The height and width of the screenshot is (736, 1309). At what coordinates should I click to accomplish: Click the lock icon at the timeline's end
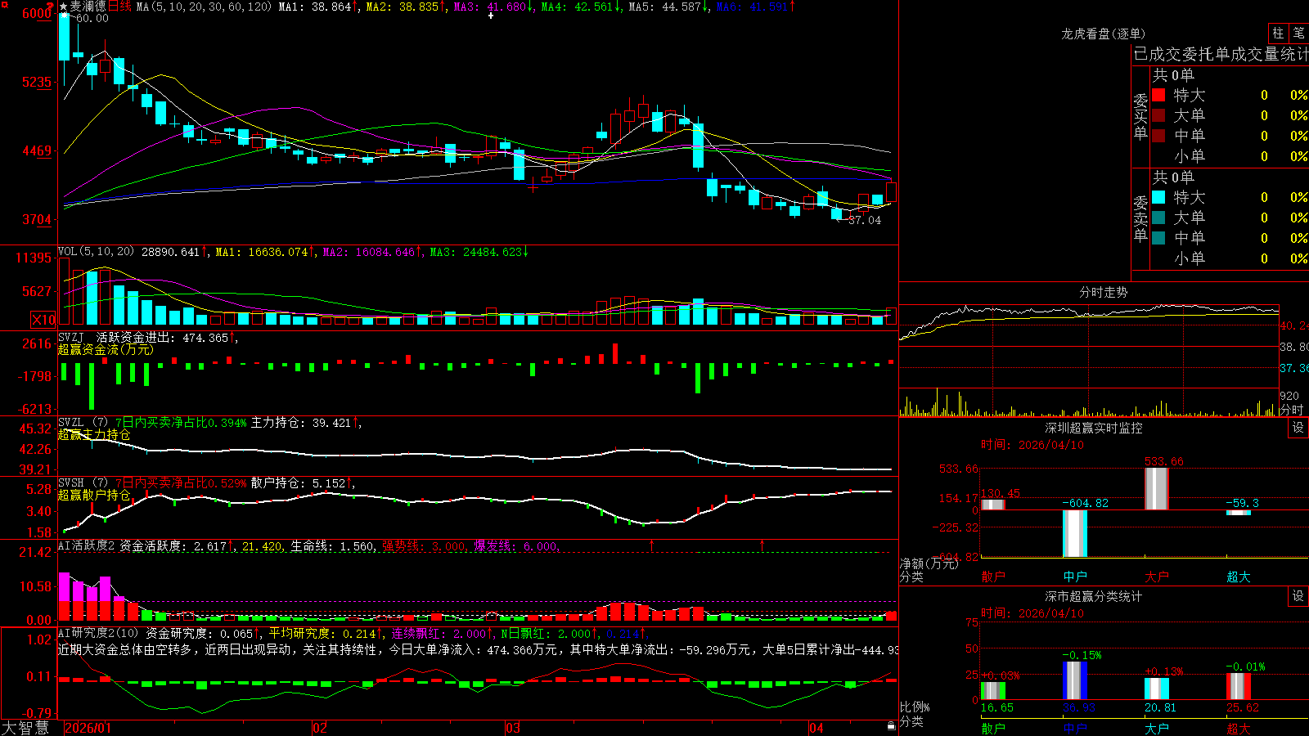pyautogui.click(x=891, y=726)
